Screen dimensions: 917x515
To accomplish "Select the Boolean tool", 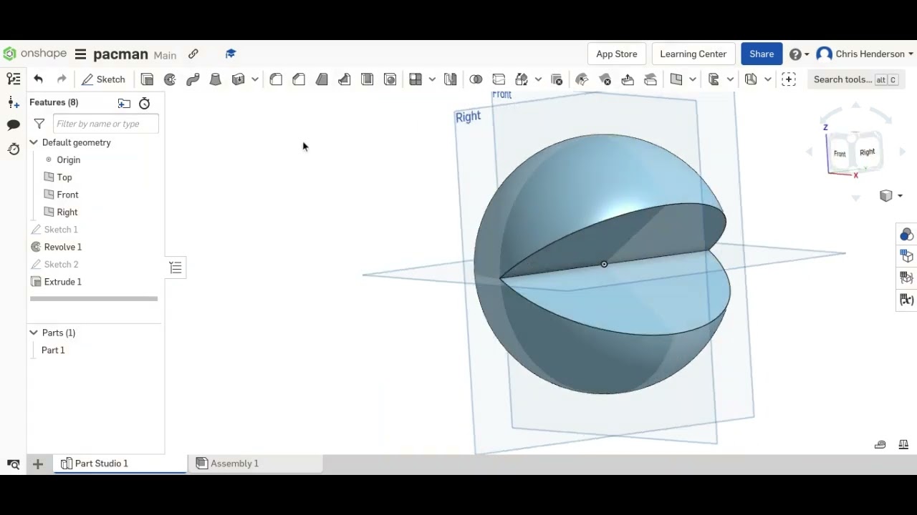I will (476, 79).
